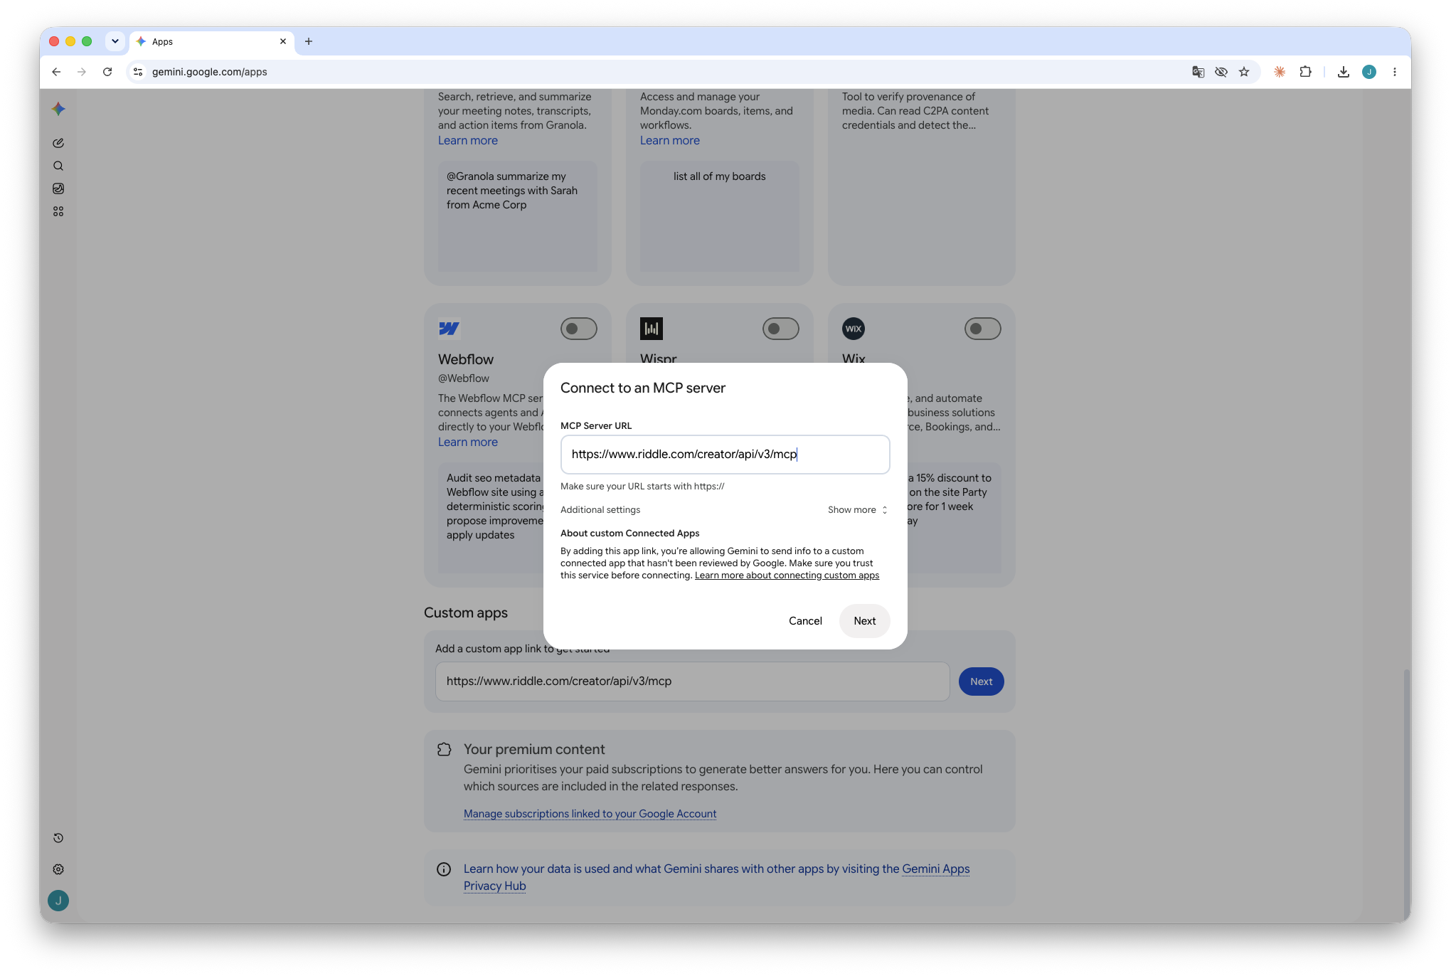The image size is (1451, 976).
Task: Open the extensions puzzle icon
Action: click(x=1305, y=72)
